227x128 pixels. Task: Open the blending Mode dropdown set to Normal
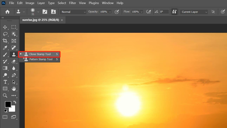pos(73,12)
